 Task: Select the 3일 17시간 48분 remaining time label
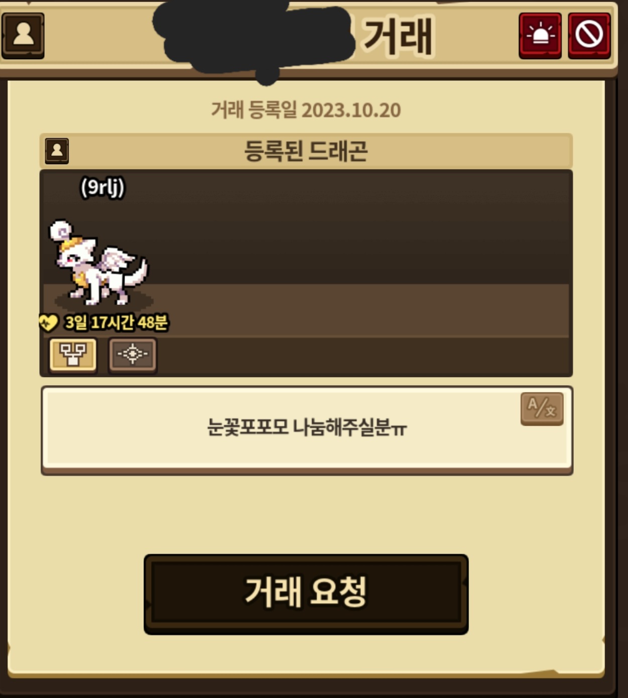(x=116, y=322)
